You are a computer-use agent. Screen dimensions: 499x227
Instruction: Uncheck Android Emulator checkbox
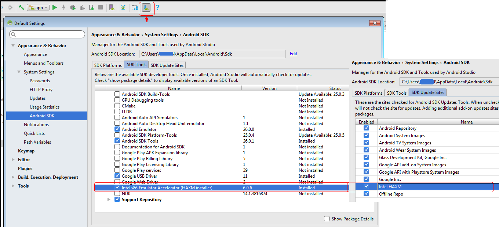(x=117, y=129)
